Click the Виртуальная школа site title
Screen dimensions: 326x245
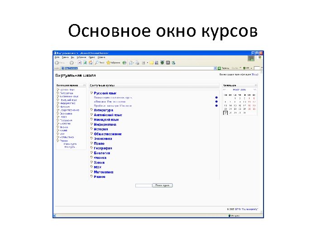click(76, 75)
